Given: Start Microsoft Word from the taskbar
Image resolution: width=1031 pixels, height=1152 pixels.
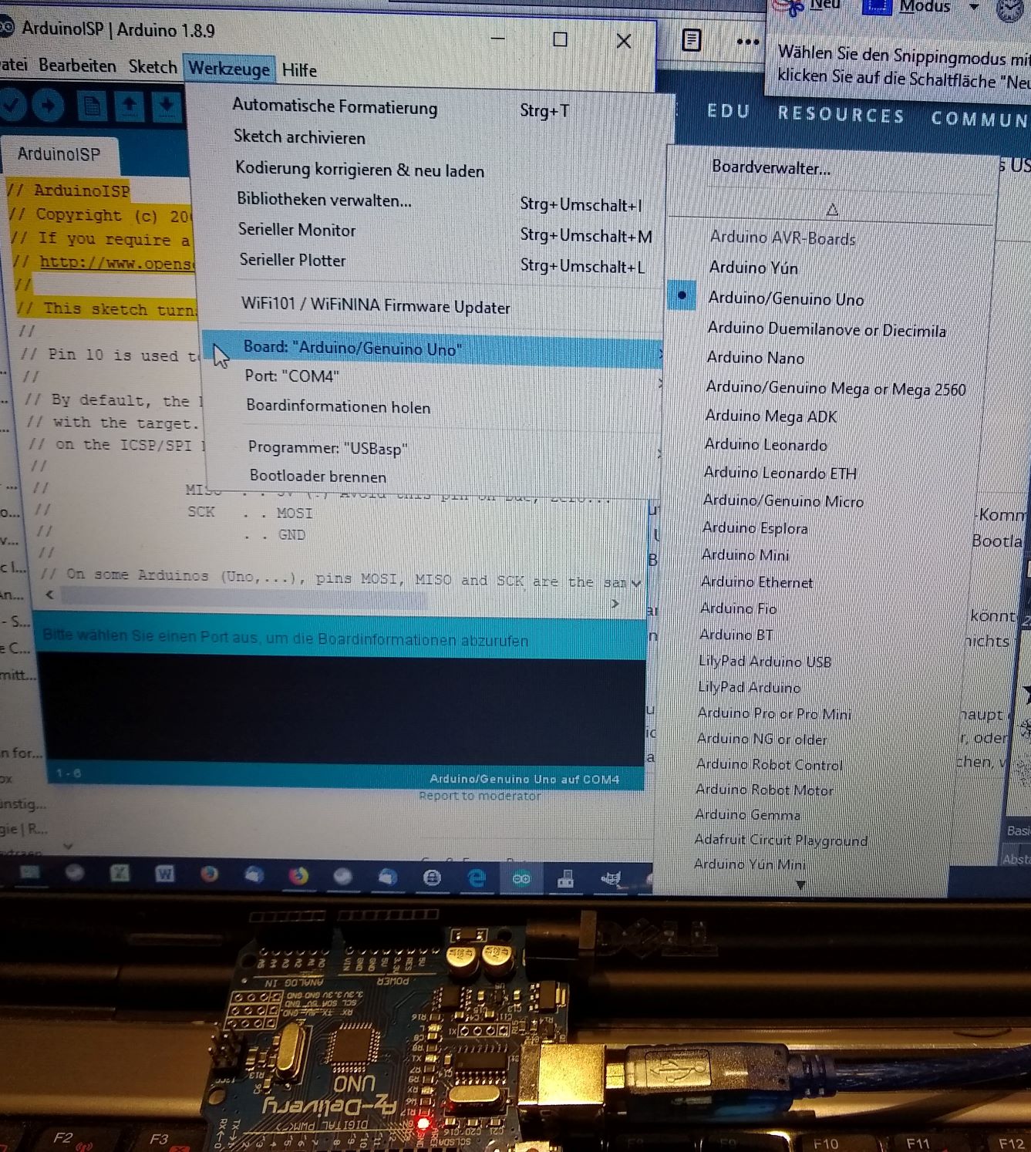Looking at the screenshot, I should (x=163, y=876).
